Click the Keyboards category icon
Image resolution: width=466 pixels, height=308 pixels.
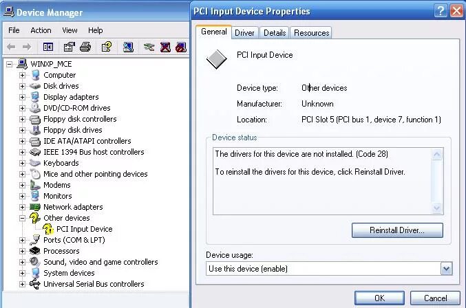point(35,163)
